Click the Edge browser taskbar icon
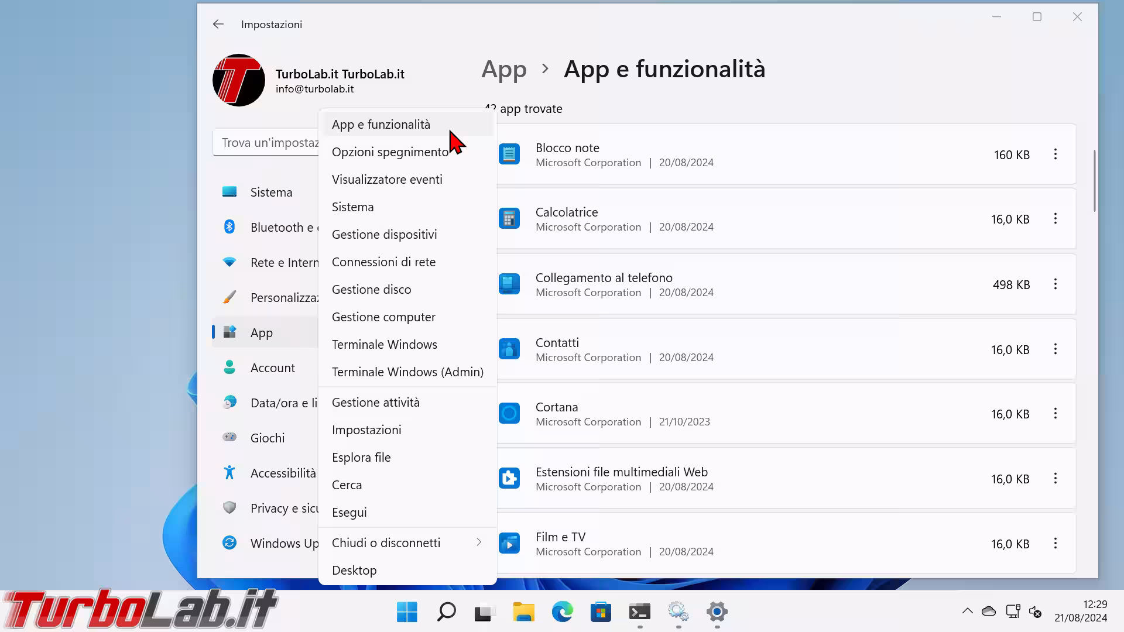Image resolution: width=1124 pixels, height=632 pixels. (562, 612)
